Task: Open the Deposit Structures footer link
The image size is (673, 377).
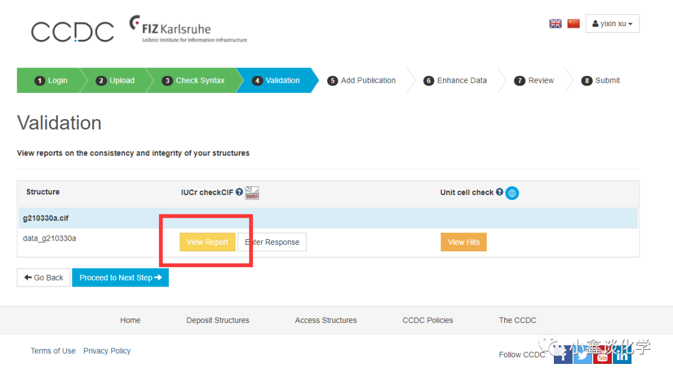Action: [217, 320]
